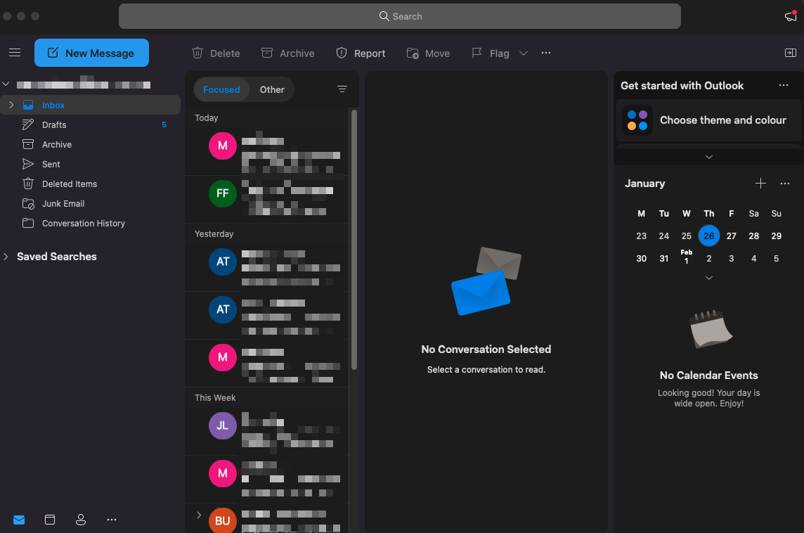Expand the BU conversation thread chevron
The image size is (804, 533).
coord(199,515)
